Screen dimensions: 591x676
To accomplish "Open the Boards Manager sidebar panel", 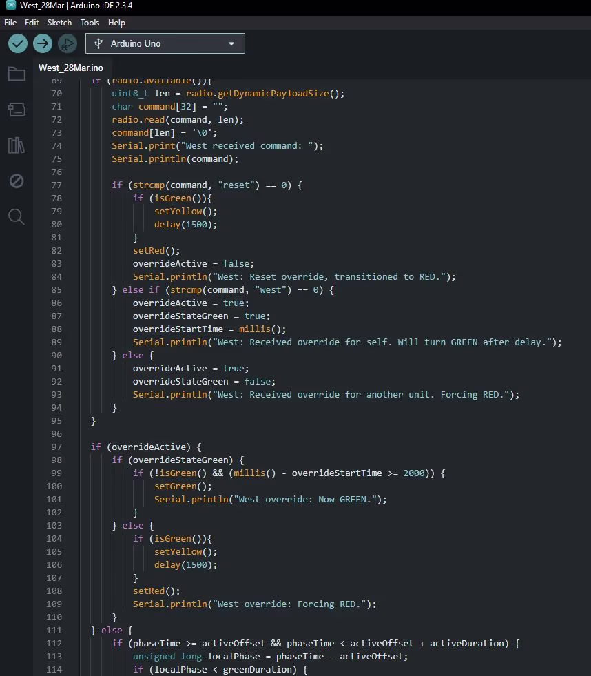I will point(17,110).
